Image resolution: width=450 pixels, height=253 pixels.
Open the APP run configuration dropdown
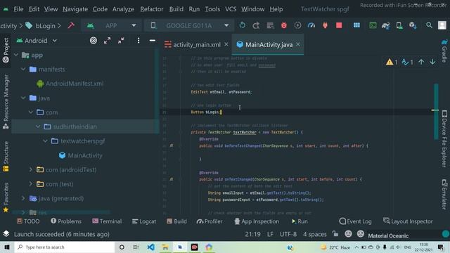(x=111, y=25)
